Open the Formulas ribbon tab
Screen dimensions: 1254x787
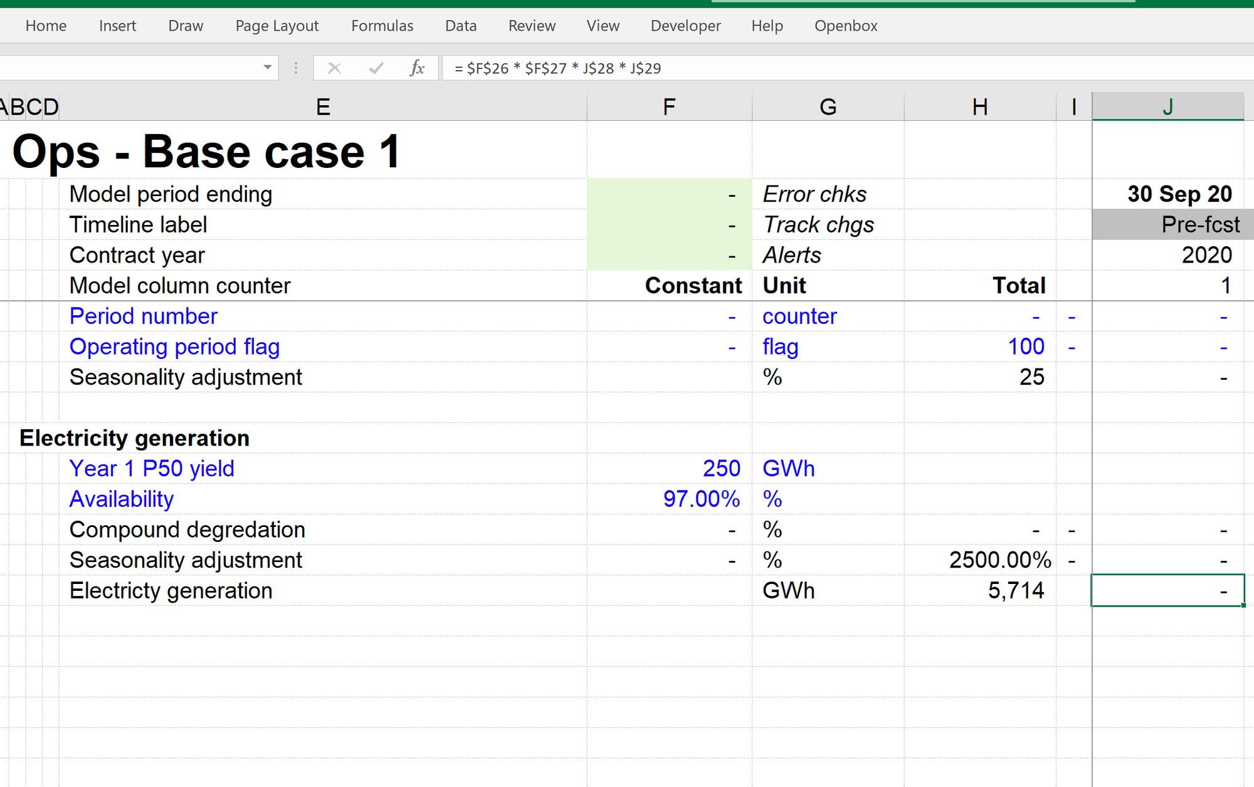382,26
